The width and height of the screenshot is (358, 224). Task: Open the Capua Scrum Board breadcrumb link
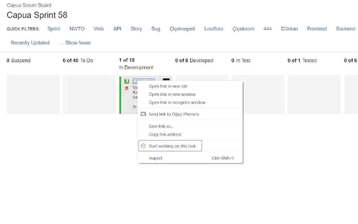point(29,5)
